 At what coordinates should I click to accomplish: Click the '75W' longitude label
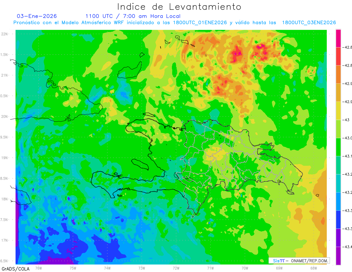pos(73,268)
